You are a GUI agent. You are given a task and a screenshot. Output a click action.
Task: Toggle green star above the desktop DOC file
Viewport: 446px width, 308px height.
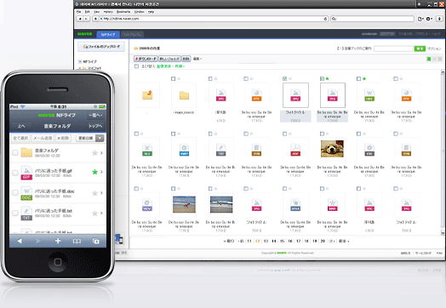[x=364, y=79]
